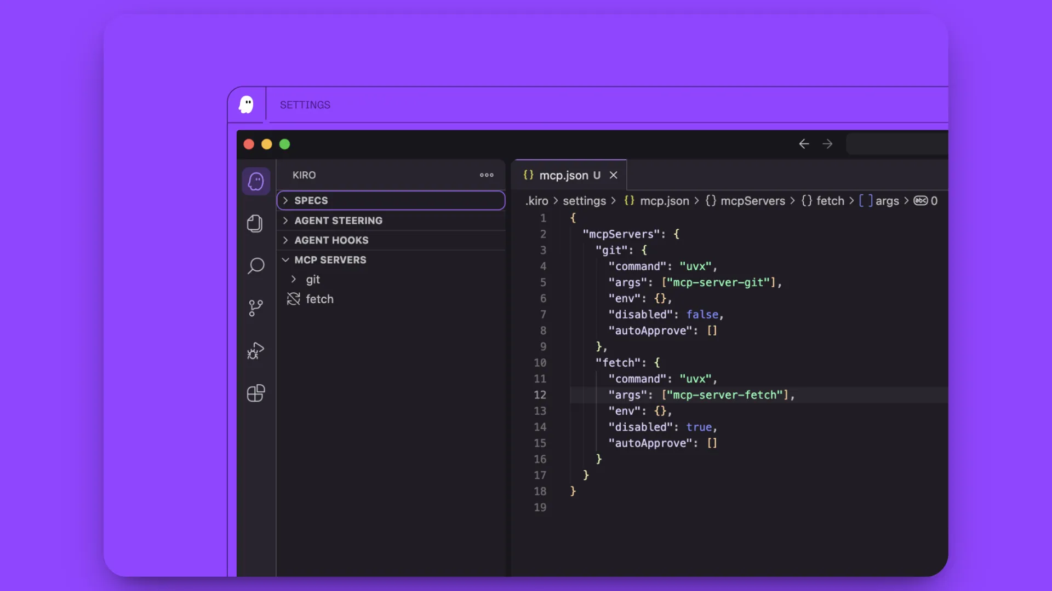Expand the git server tree item
Screen dimensions: 1052x591
coord(312,280)
